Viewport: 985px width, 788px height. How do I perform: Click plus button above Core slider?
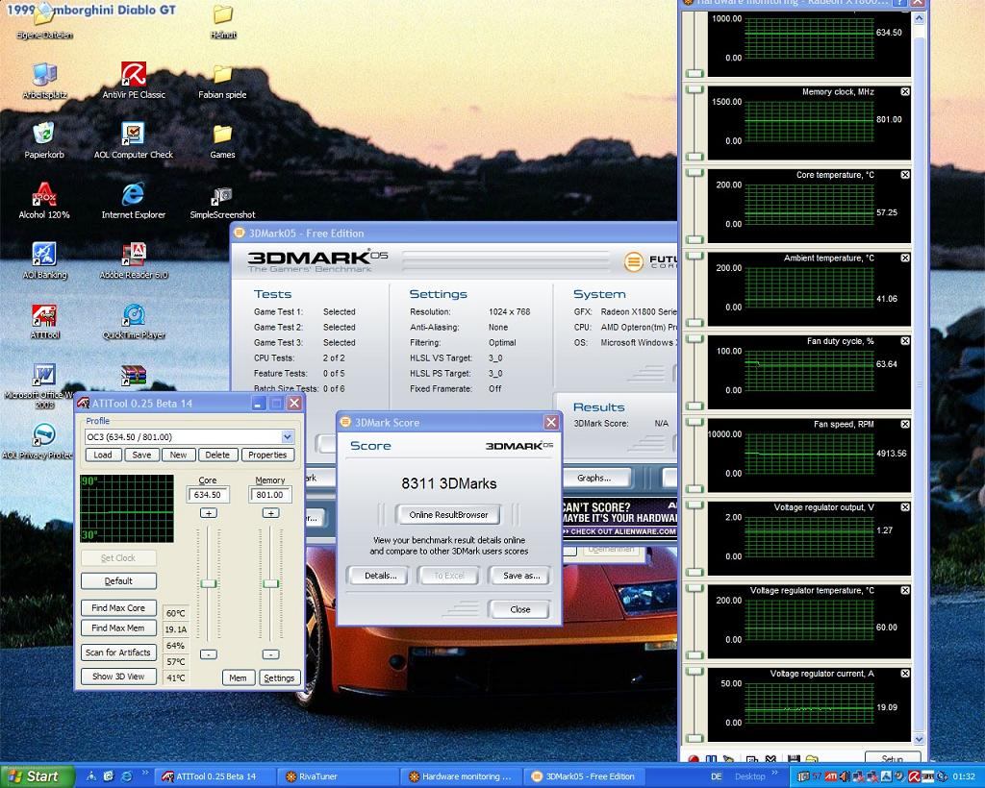pos(208,513)
